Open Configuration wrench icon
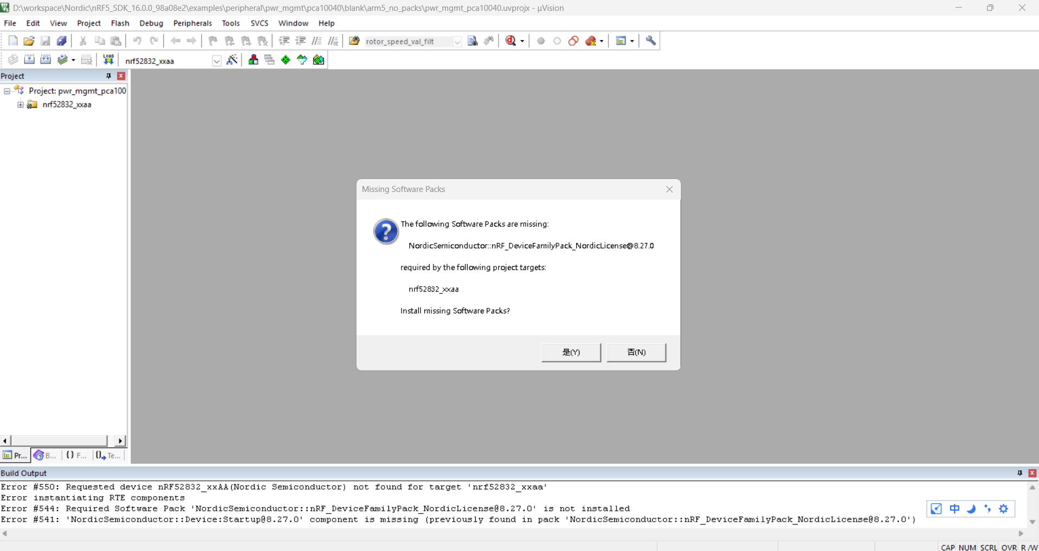Image resolution: width=1039 pixels, height=551 pixels. tap(651, 41)
